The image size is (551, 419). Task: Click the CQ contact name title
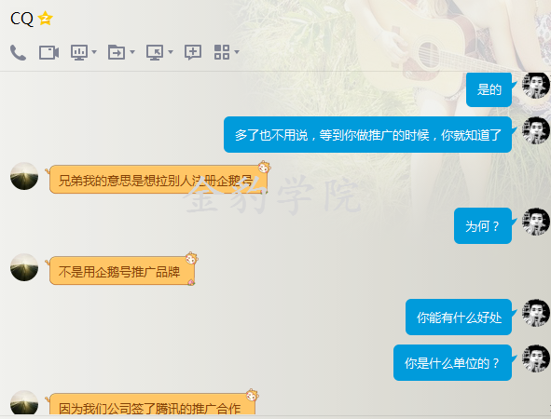[21, 19]
